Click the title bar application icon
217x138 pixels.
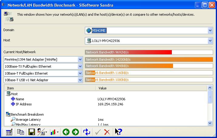tap(4, 5)
